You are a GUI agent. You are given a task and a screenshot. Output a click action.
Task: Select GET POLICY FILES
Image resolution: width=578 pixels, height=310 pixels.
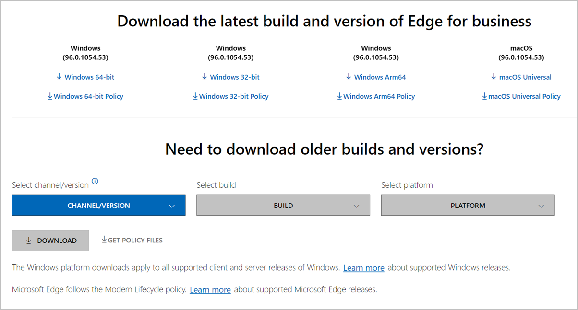132,240
